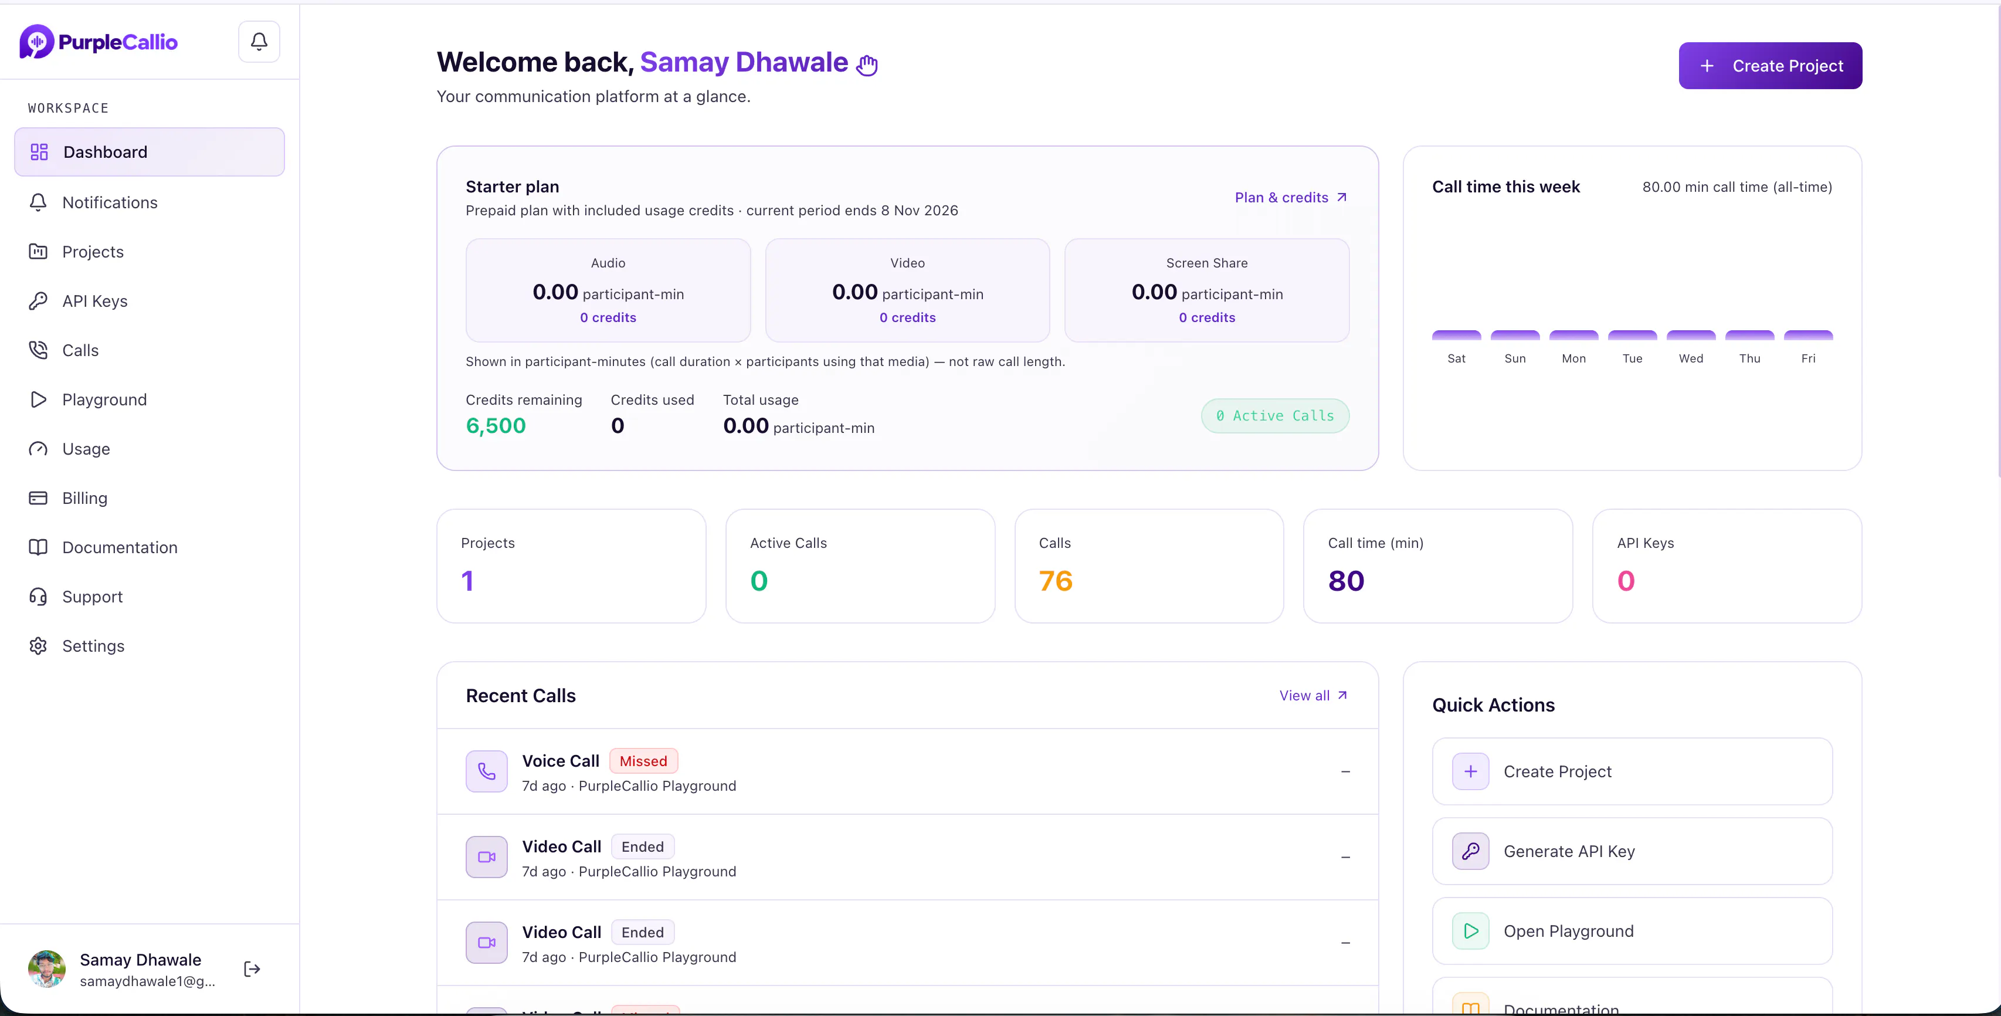
Task: Click the Dashboard grid icon in sidebar
Action: click(x=39, y=151)
